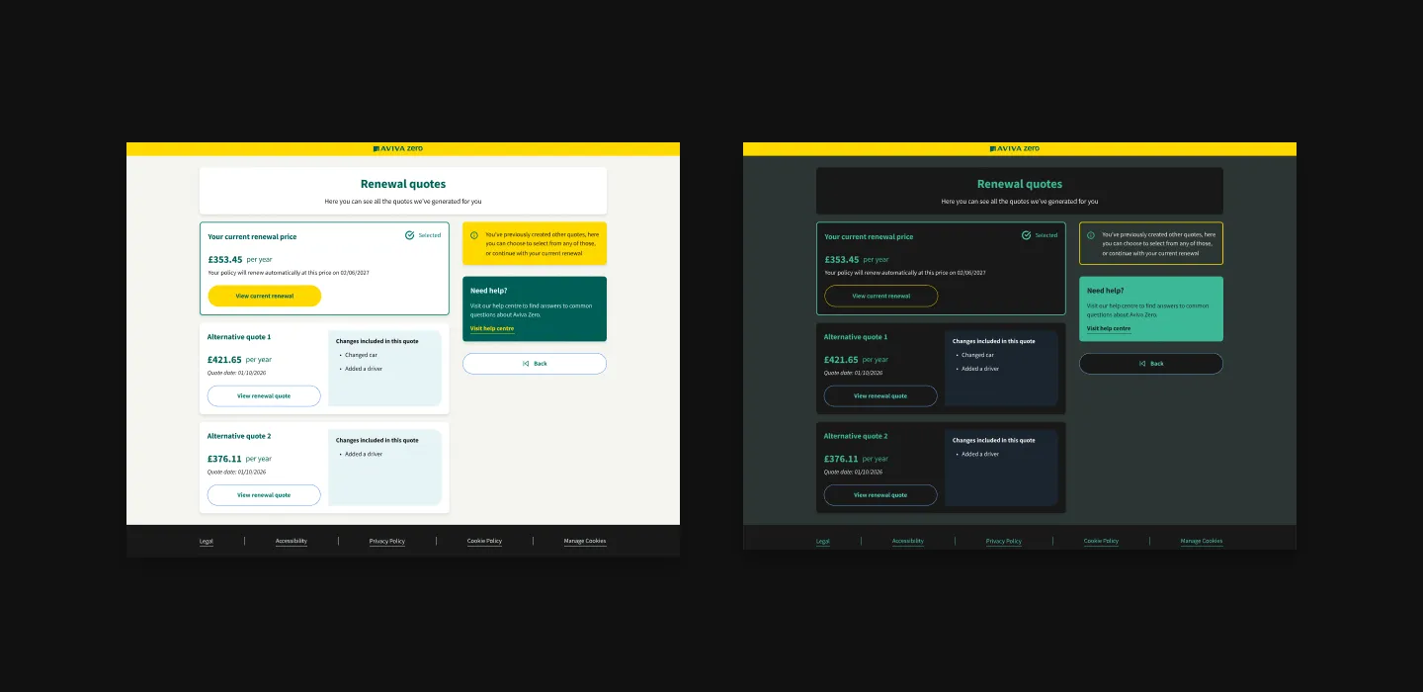This screenshot has height=692, width=1423.
Task: Open Manage Cookies footer link, light mockup
Action: coord(585,542)
